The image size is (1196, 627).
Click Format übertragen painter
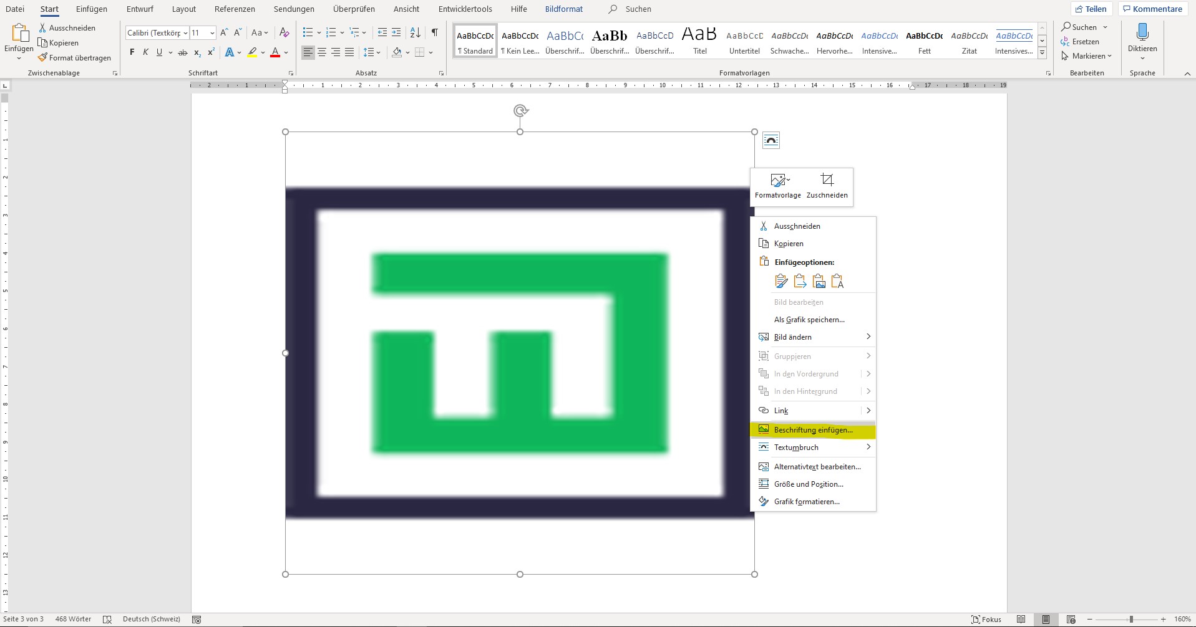click(74, 57)
